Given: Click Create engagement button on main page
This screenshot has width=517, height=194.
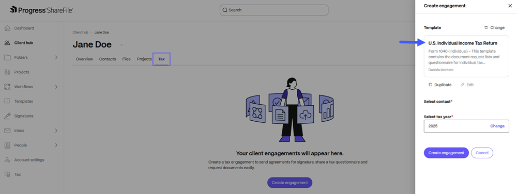Looking at the screenshot, I should [290, 183].
